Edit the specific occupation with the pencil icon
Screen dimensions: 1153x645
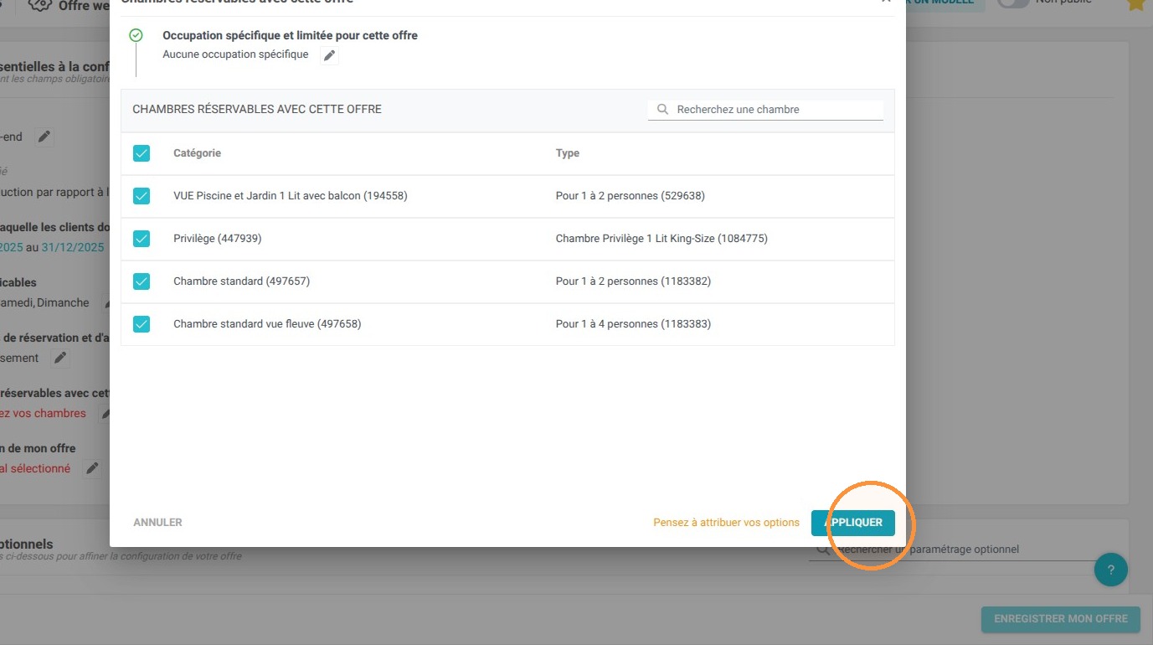(x=330, y=55)
